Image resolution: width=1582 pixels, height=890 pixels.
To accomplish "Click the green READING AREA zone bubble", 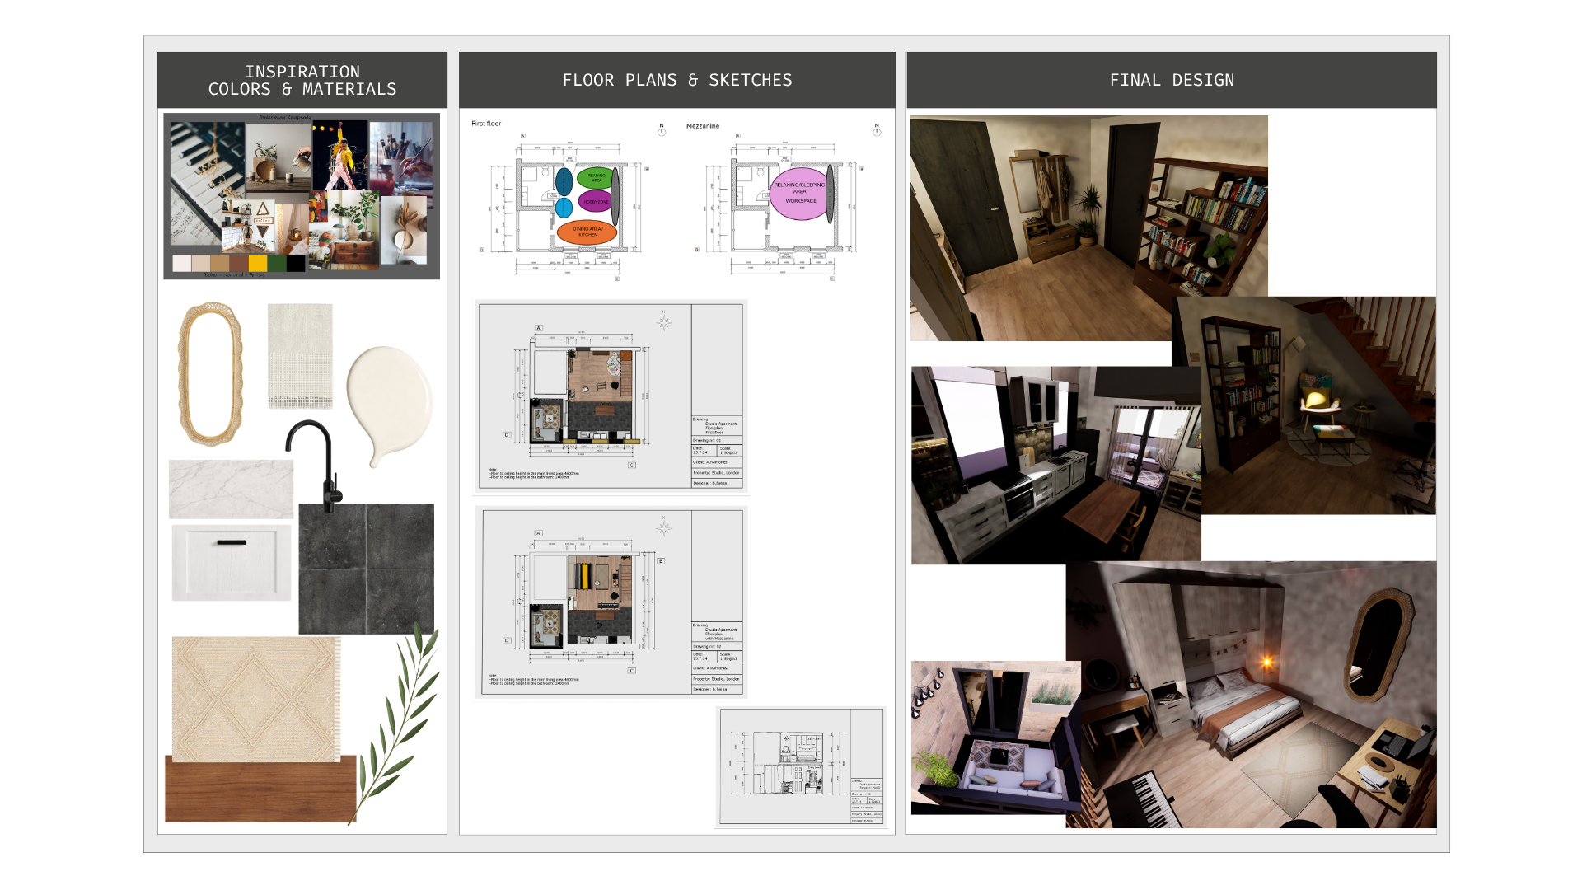I will pyautogui.click(x=597, y=177).
